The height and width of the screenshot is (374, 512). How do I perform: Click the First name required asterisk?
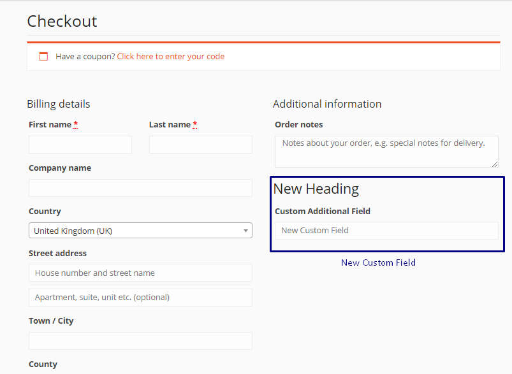(x=76, y=124)
